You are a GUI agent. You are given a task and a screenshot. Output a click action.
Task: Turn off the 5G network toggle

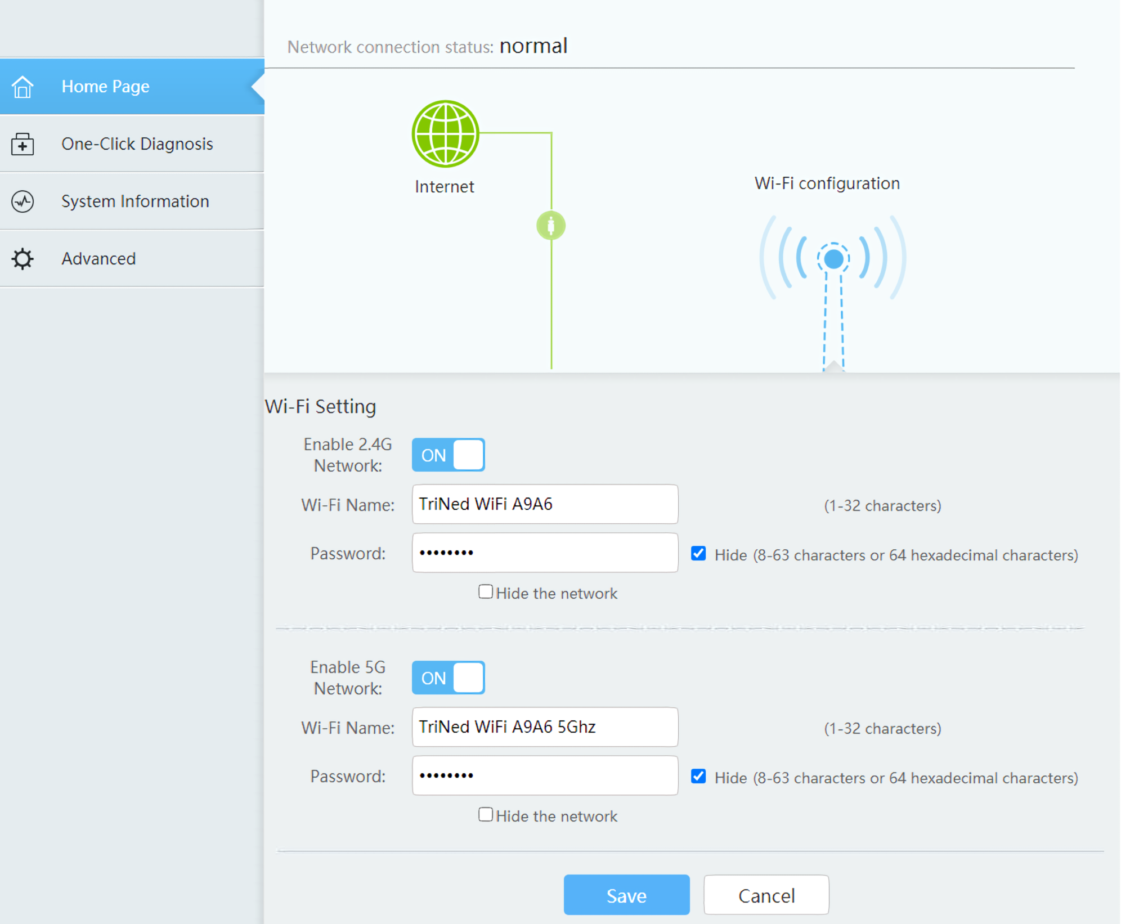[x=448, y=678]
